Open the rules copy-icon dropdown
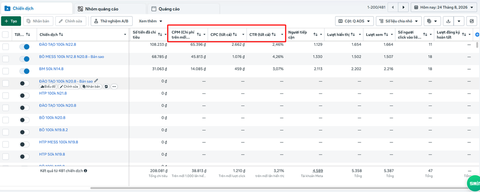 432,21
